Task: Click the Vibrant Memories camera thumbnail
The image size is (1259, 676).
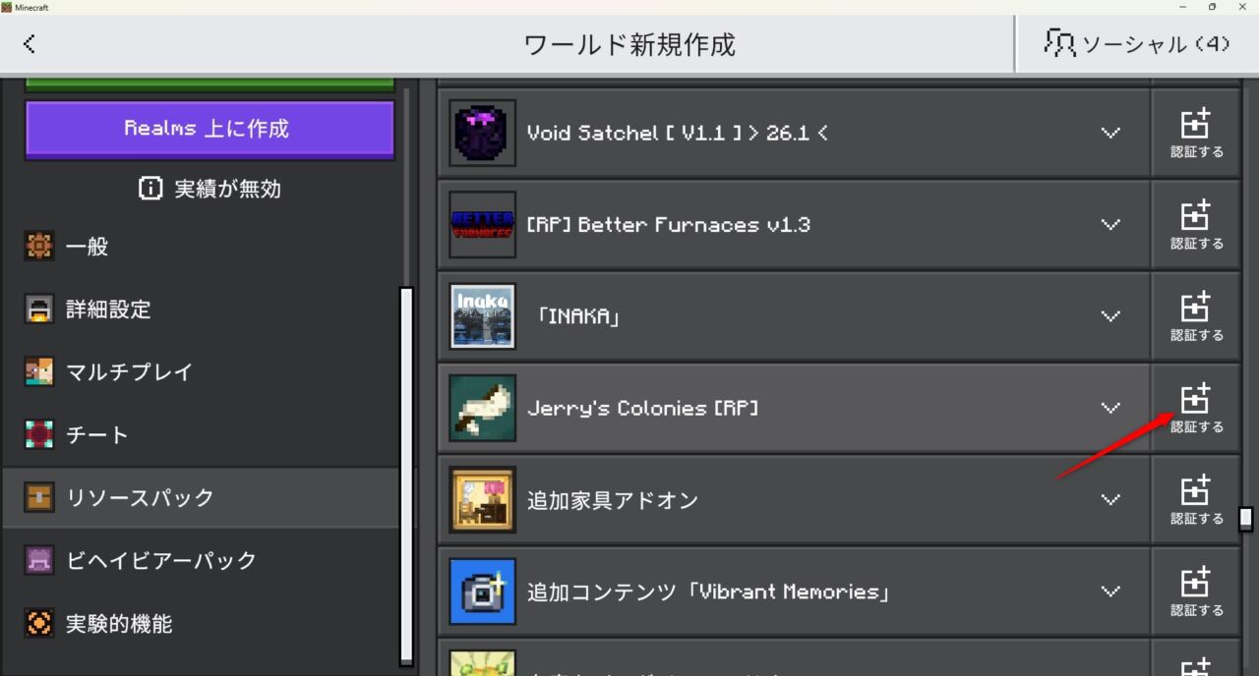Action: (x=482, y=591)
